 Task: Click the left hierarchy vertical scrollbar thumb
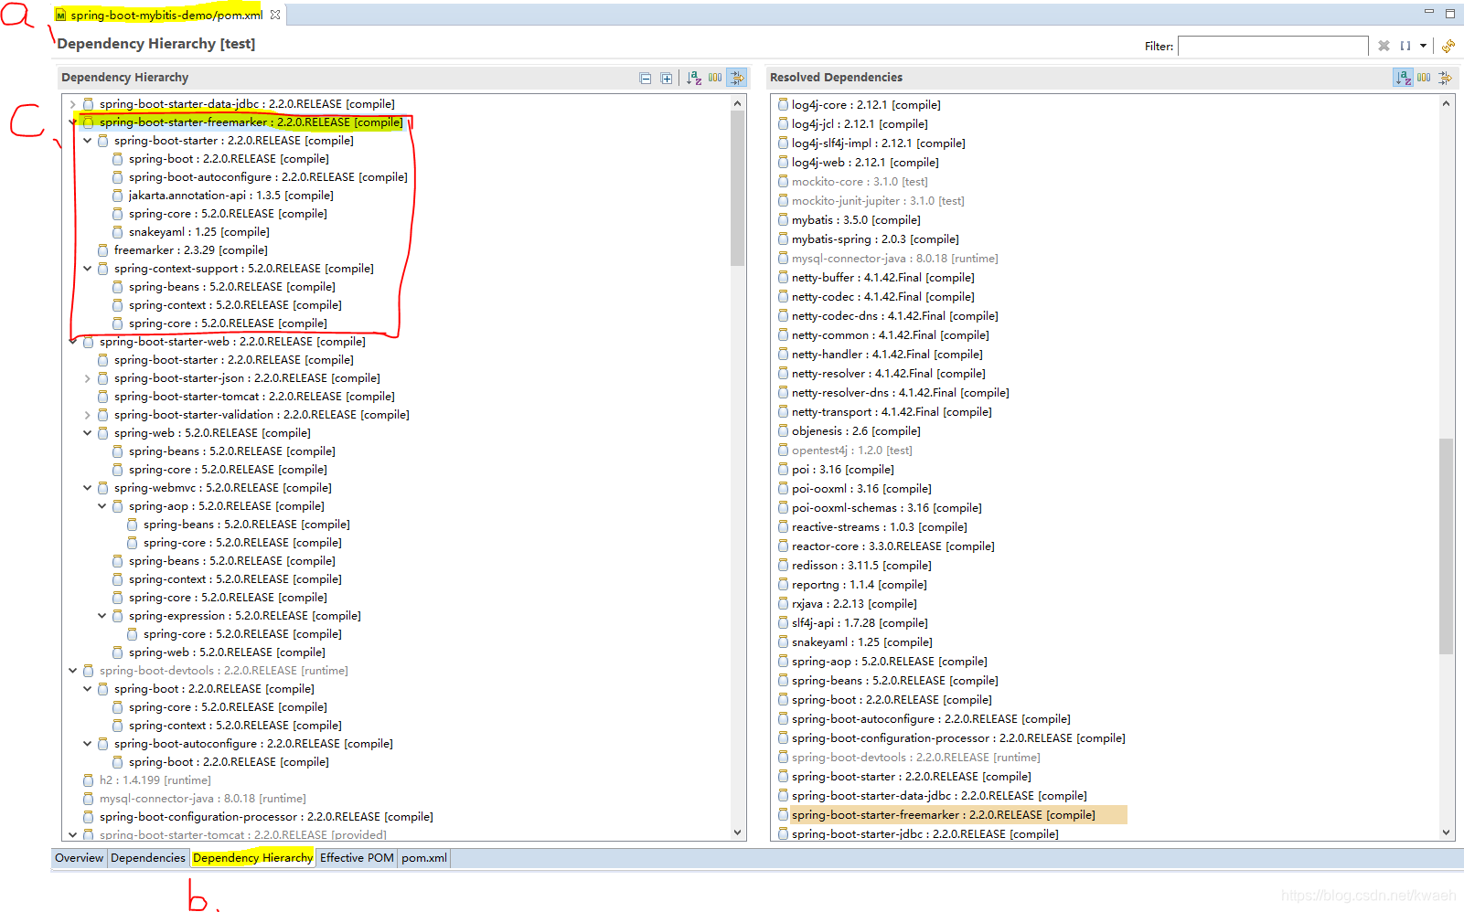point(738,189)
